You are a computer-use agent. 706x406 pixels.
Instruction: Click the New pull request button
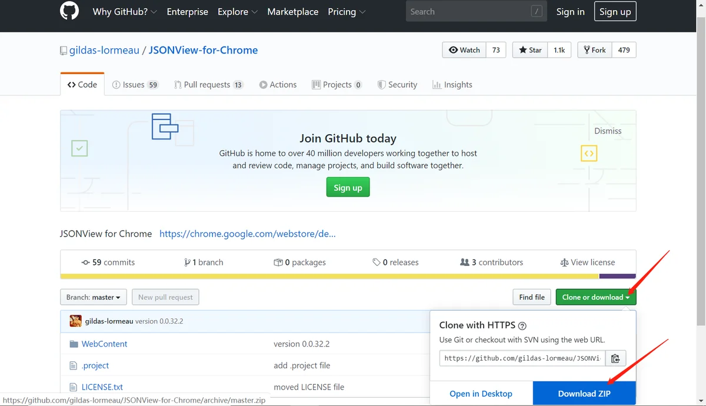(165, 297)
